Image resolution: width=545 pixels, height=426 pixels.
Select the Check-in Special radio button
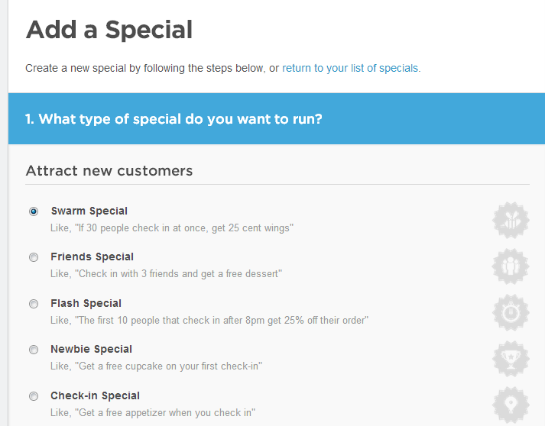34,396
